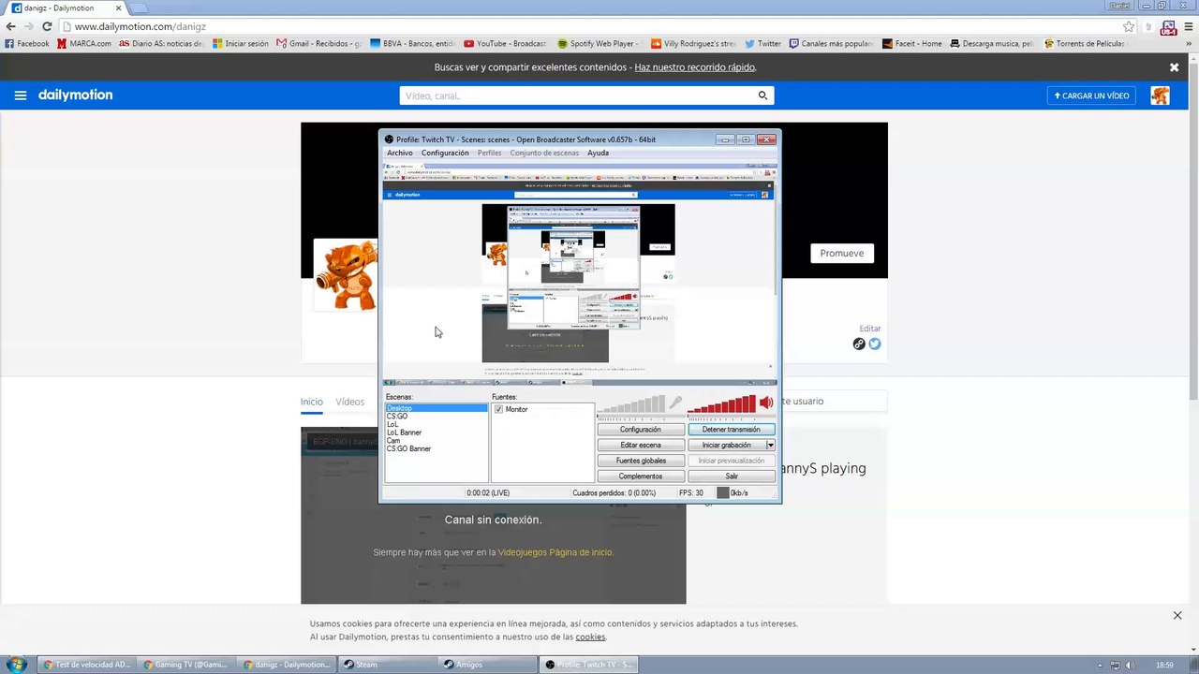Click CARGAR UN VÍDEO button

click(x=1091, y=95)
